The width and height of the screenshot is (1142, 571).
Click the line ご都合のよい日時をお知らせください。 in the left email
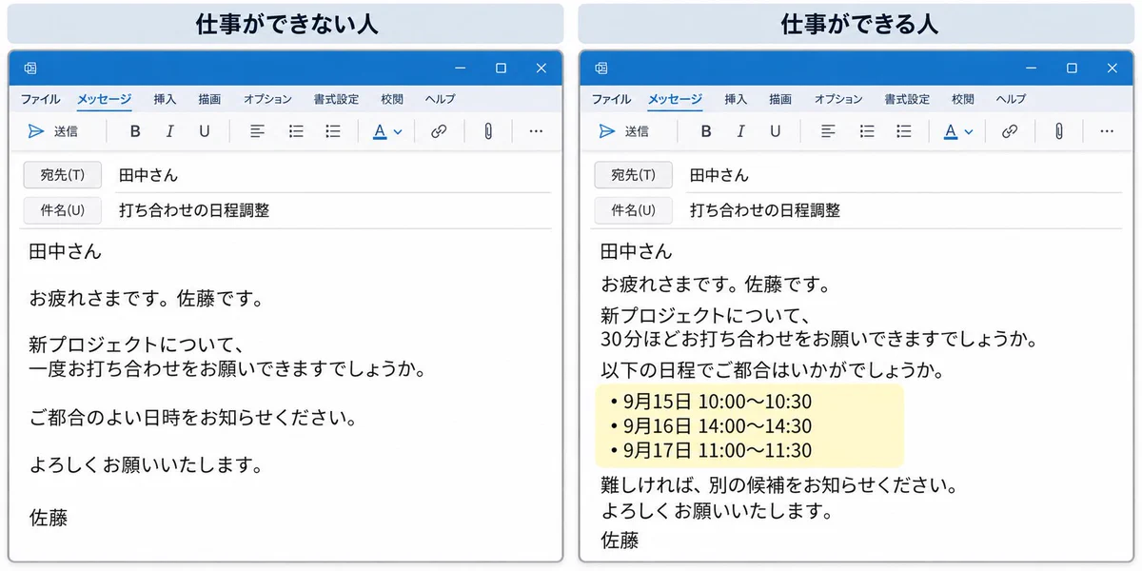[192, 418]
